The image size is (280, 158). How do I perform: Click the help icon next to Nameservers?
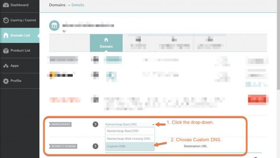coord(95,124)
